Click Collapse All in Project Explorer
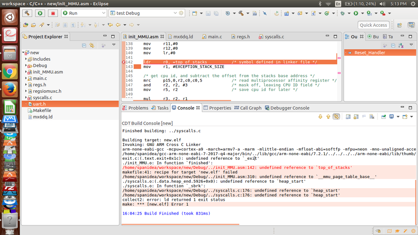This screenshot has height=235, width=418. coord(84,46)
